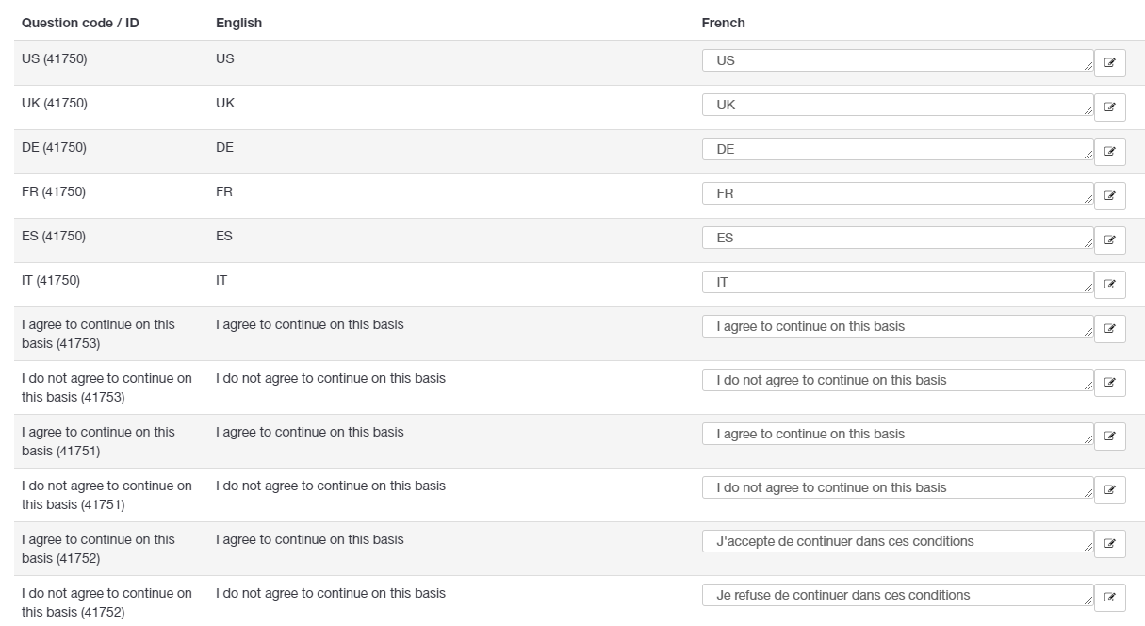Image resolution: width=1145 pixels, height=626 pixels.
Task: Open editor icon for US French translation
Action: tap(1109, 63)
